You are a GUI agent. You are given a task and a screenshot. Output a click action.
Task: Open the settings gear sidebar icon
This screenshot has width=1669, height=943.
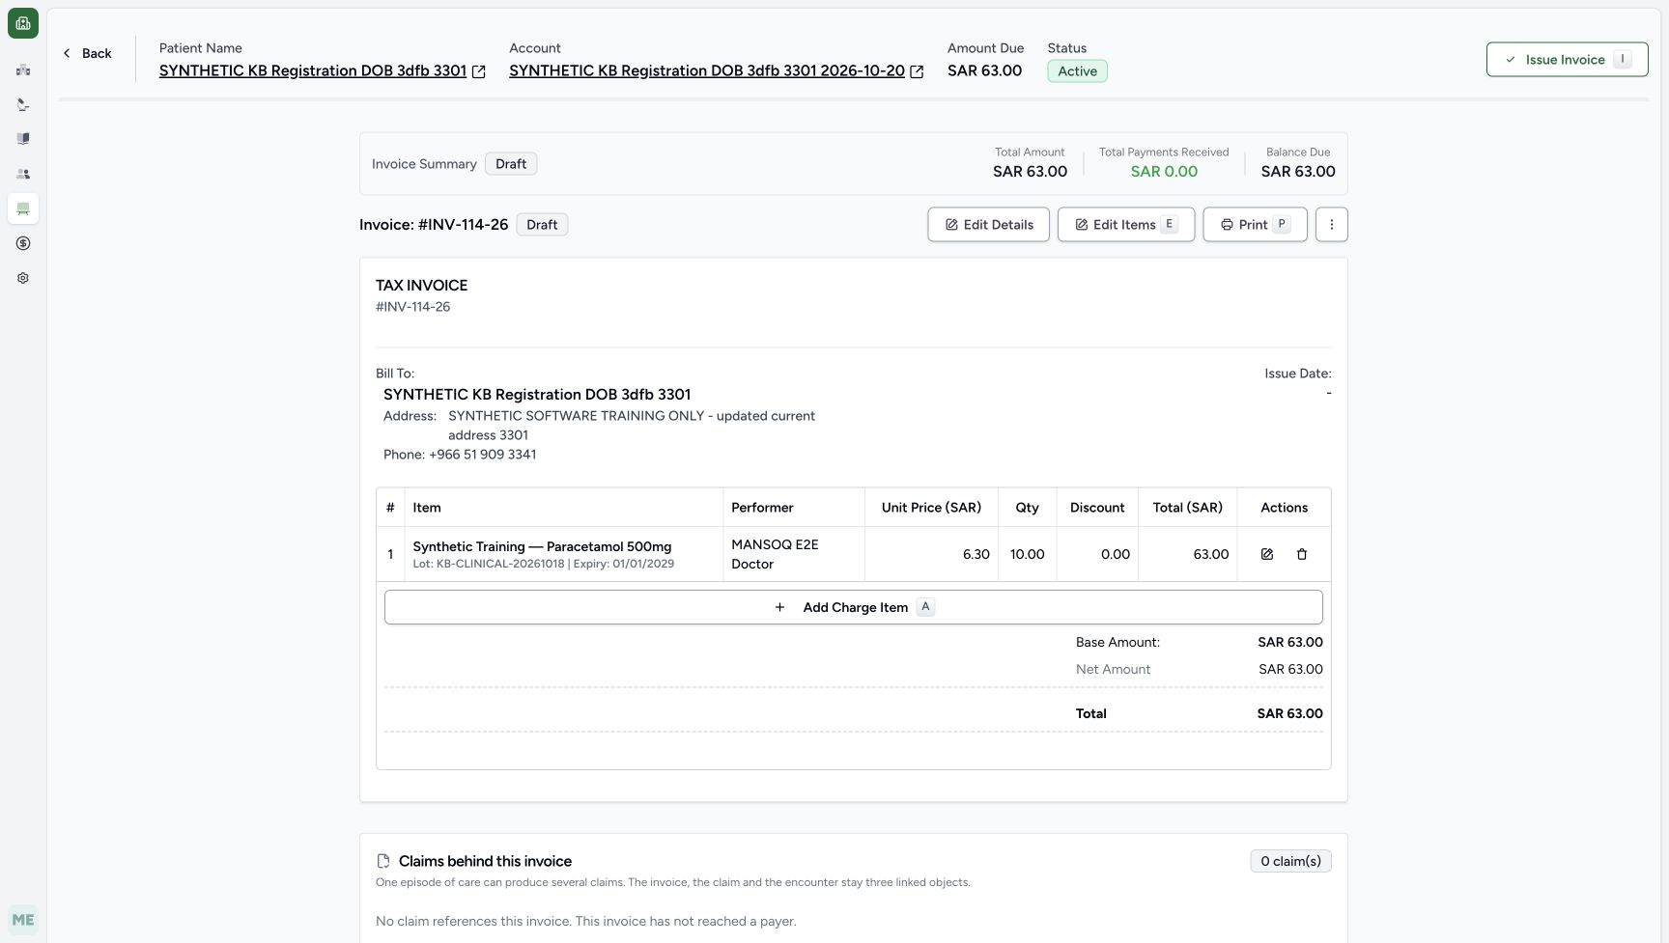[23, 278]
